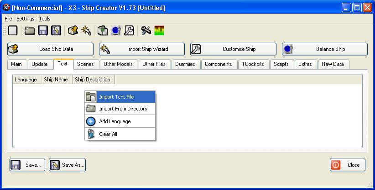Click the Save... button at bottom
Viewport: 375px width, 190px height.
coord(27,165)
